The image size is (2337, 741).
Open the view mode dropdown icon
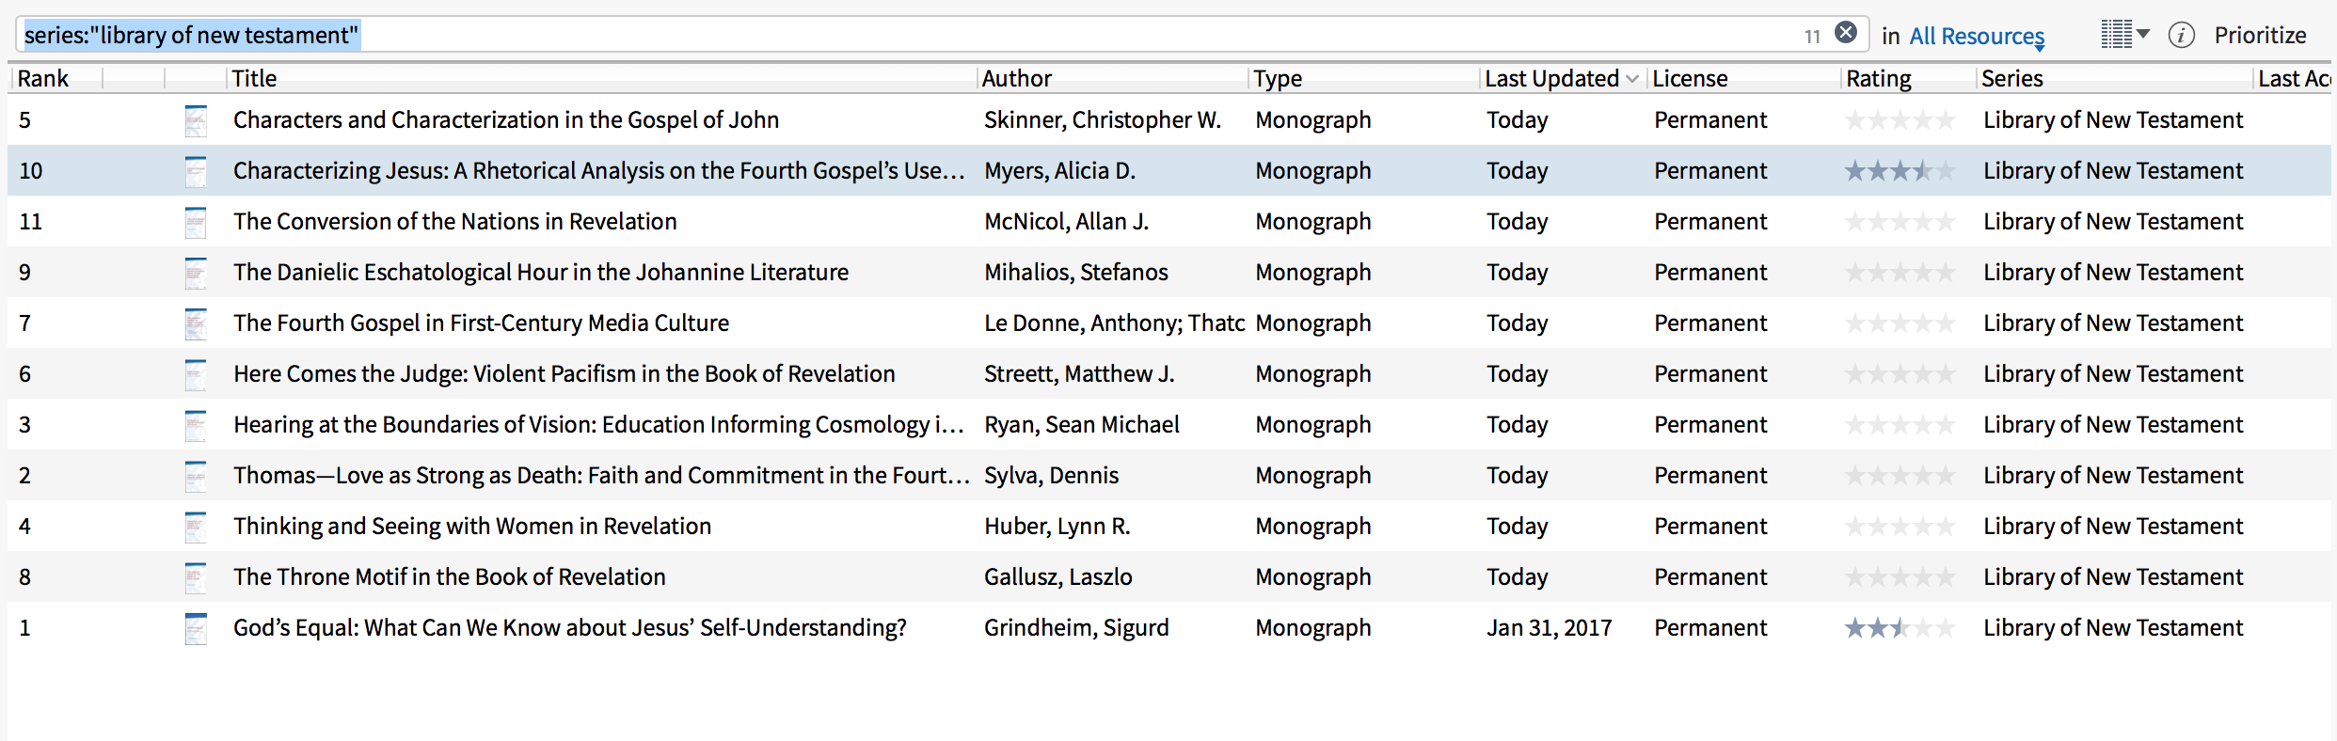point(2124,35)
